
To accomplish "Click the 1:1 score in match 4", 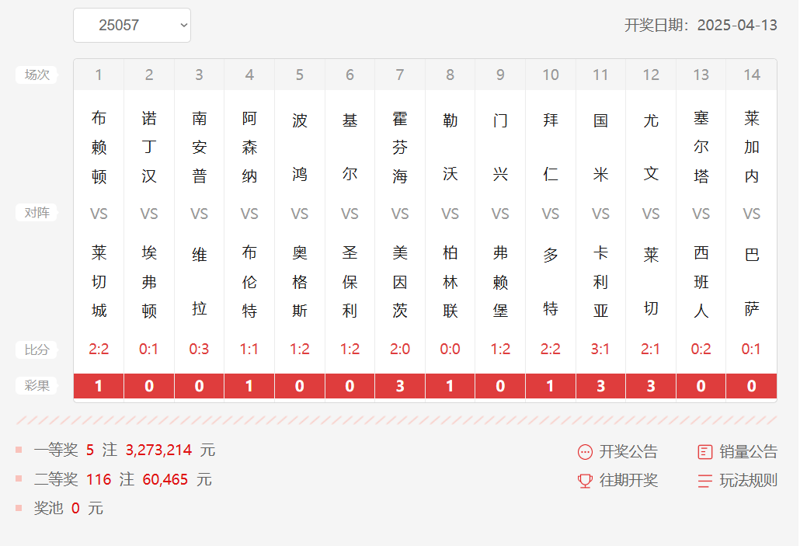I will pos(249,350).
